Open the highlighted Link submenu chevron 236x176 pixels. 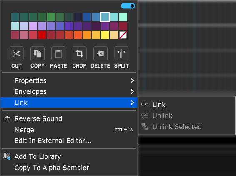click(x=132, y=103)
